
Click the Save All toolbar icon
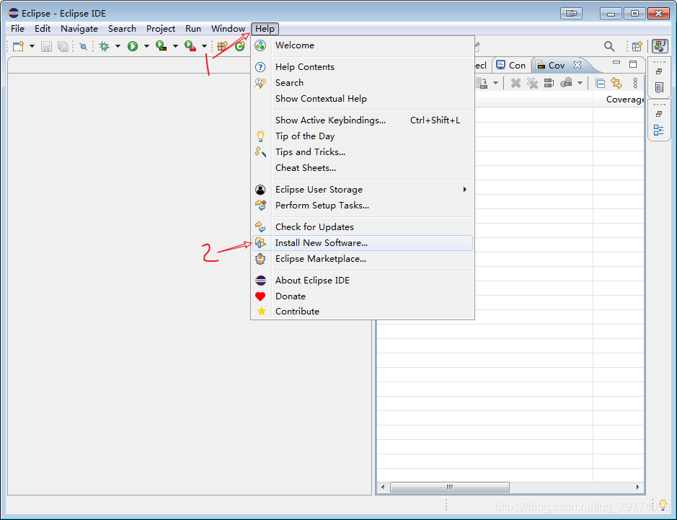[x=63, y=46]
